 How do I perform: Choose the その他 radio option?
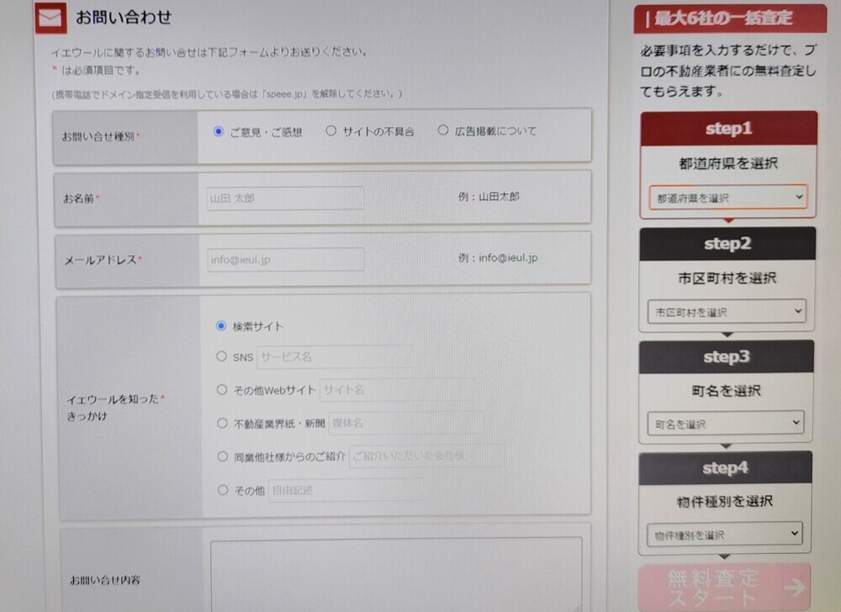point(223,490)
